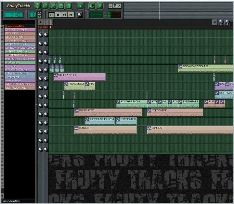The image size is (234, 204).
Task: Click the orange play-position triangle marker
Action: coord(51,27)
